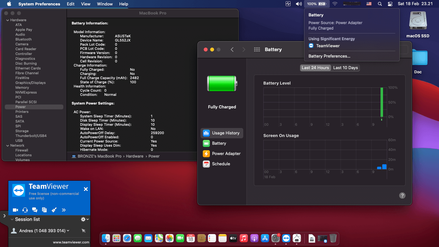Open the TeamViewer session settings gear dropdown
This screenshot has width=439, height=247.
click(85, 219)
